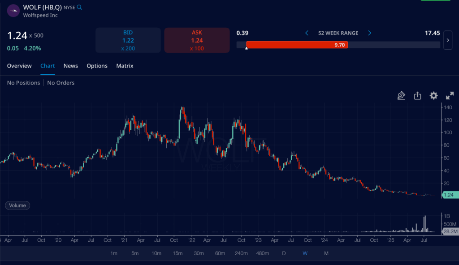Select the 240m interval

click(x=241, y=253)
